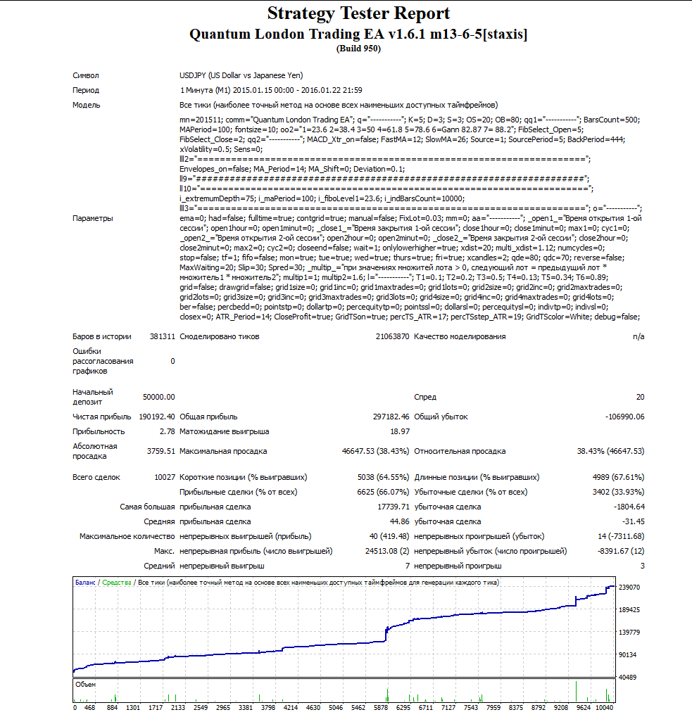Click max consecutive profit 24513.08 (2)
The image size is (692, 717).
click(387, 551)
